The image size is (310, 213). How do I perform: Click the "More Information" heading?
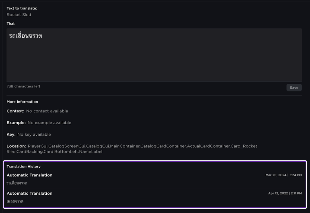(x=22, y=102)
